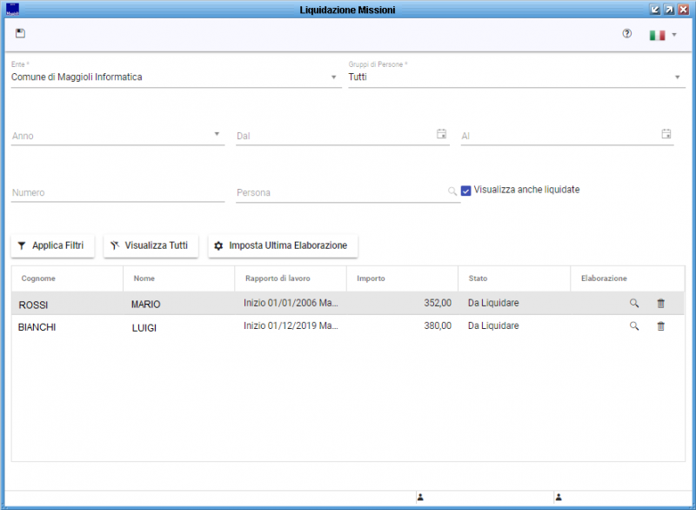Delete the BIANCHI LUIGI row
Screen dimensions: 696x510
point(660,325)
